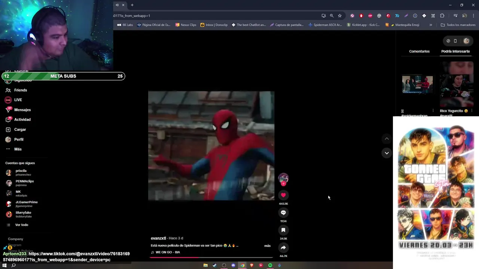This screenshot has width=479, height=269.
Task: Open options for Rico Yogurcito video
Action: 472,111
